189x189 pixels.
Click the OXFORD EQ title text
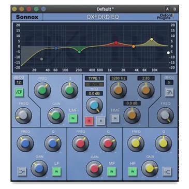(x=103, y=17)
